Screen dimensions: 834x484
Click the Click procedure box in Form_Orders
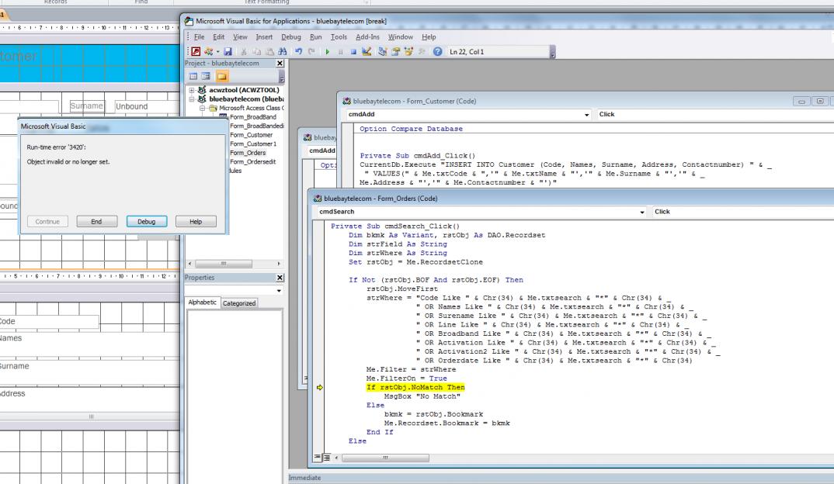tap(742, 212)
